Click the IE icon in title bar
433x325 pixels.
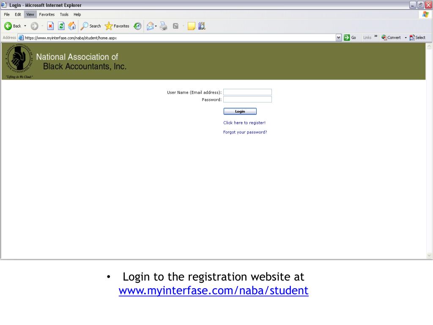tap(4, 5)
